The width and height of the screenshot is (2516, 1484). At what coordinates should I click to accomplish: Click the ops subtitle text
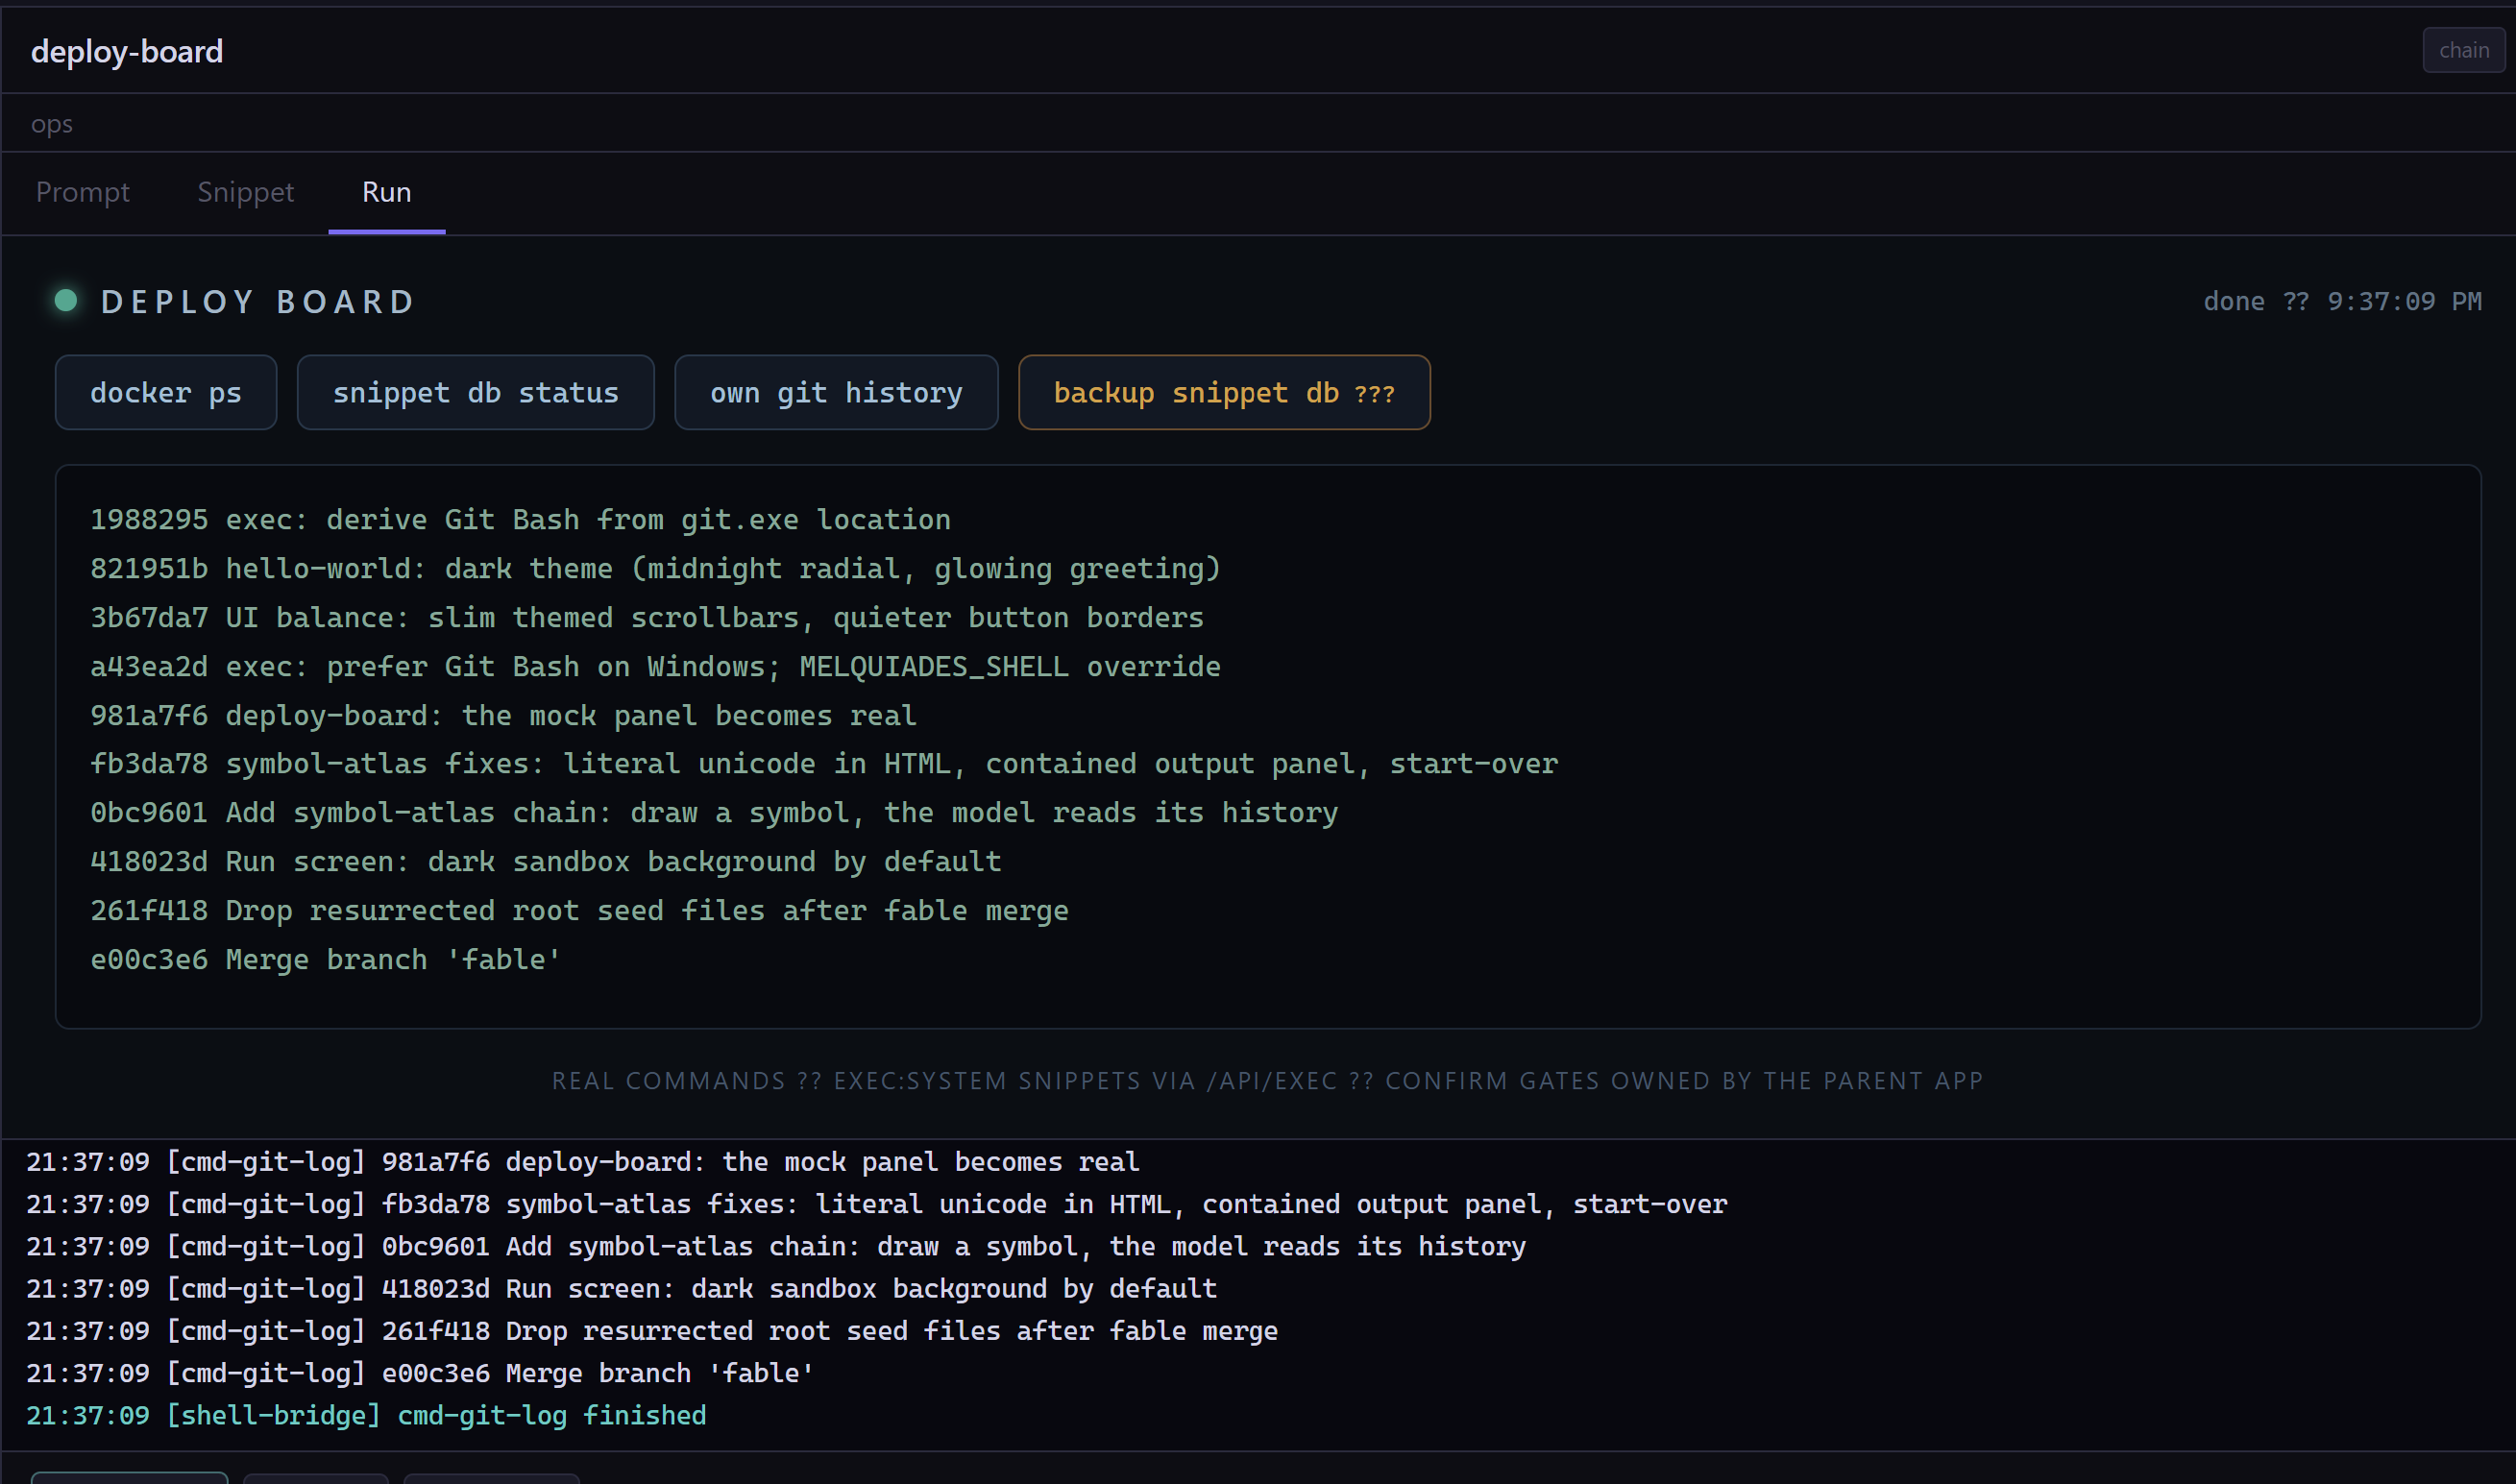(x=52, y=124)
